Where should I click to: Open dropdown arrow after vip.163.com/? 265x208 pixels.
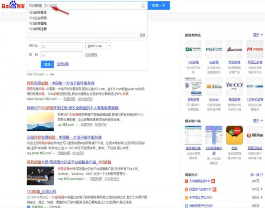(76, 125)
